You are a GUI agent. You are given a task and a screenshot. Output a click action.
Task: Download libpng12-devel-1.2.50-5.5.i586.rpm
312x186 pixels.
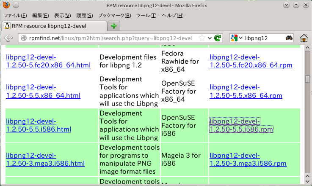click(241, 125)
